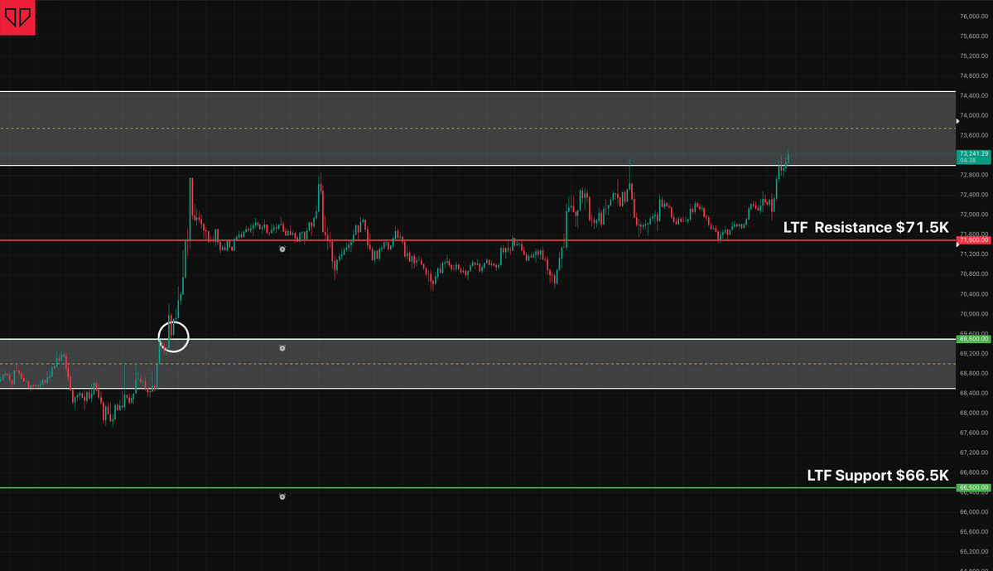Image resolution: width=993 pixels, height=571 pixels.
Task: Select the upper gray resistance zone rectangle
Action: [414, 109]
